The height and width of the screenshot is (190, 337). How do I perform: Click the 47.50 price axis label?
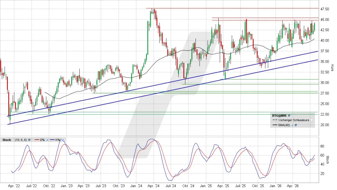325,9
